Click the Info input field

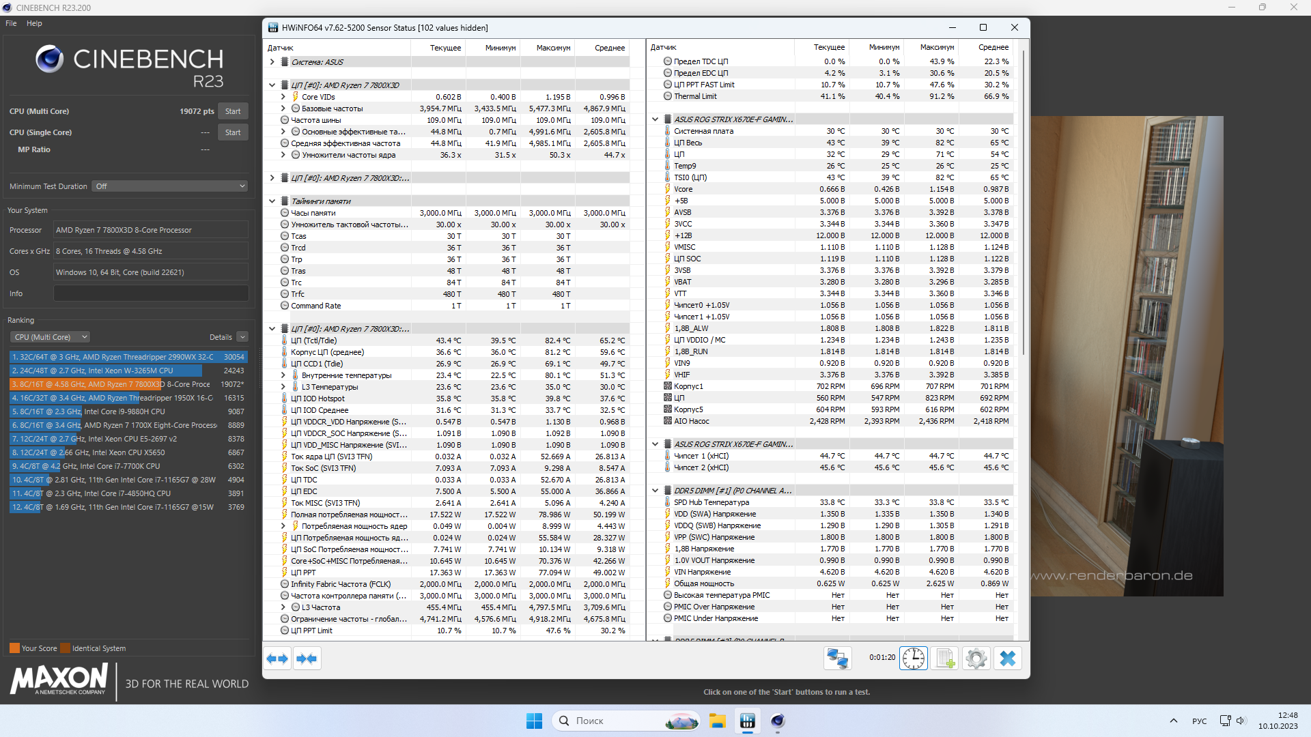click(151, 293)
